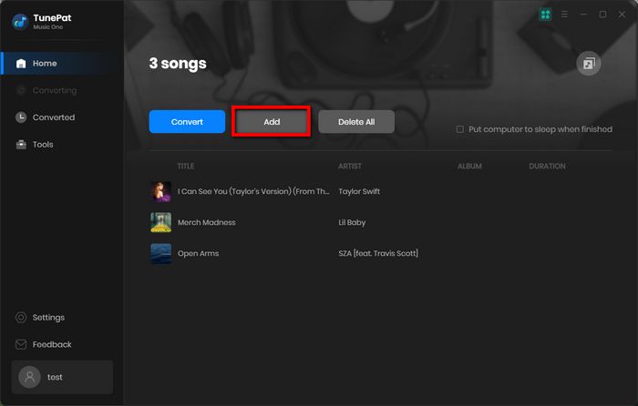Click the Home house icon
This screenshot has width=638, height=406.
click(21, 64)
